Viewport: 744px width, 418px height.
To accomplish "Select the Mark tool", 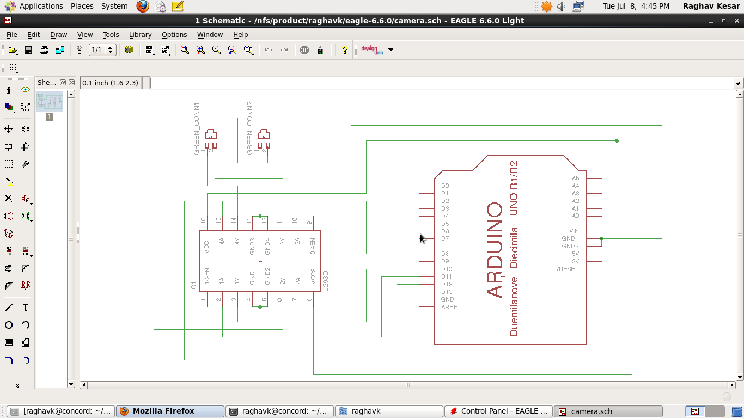I will pos(26,107).
